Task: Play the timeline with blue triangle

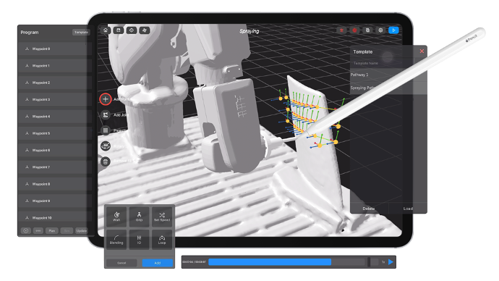Action: [391, 262]
